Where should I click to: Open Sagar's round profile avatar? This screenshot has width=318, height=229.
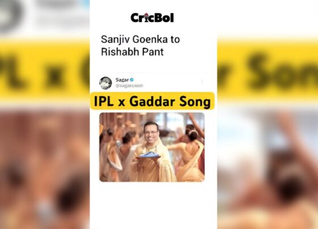pyautogui.click(x=106, y=83)
